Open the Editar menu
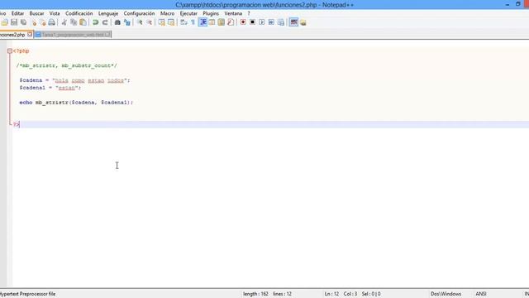The height and width of the screenshot is (298, 529). 17,13
